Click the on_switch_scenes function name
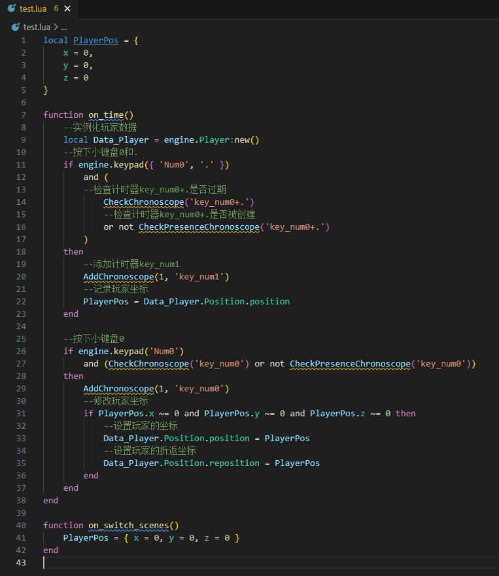499x576 pixels. 131,525
